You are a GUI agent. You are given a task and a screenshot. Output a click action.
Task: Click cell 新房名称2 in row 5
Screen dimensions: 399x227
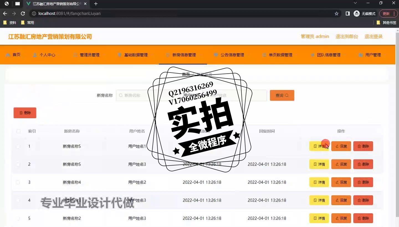pyautogui.click(x=72, y=218)
